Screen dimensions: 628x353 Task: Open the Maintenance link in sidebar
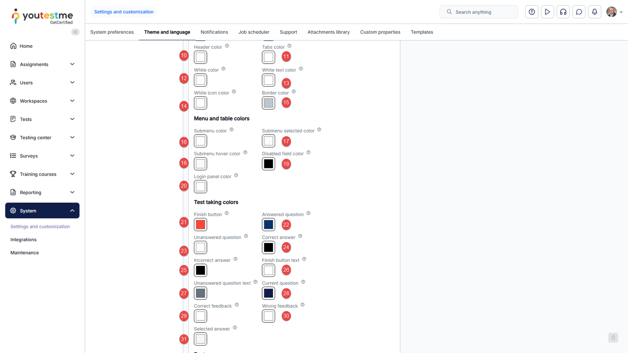(x=25, y=253)
